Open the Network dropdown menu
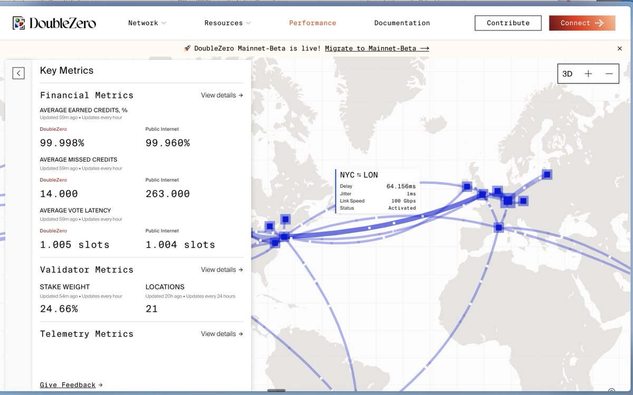This screenshot has height=395, width=633. tap(147, 23)
